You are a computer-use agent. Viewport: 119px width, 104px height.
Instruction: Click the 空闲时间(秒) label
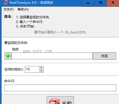tap(14, 70)
